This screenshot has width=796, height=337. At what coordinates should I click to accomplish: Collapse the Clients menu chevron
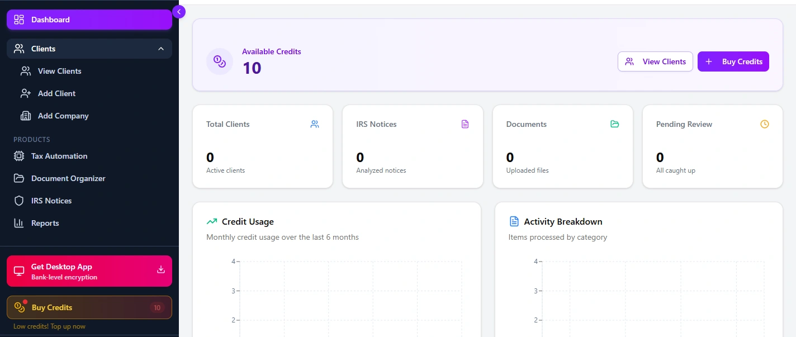point(161,49)
